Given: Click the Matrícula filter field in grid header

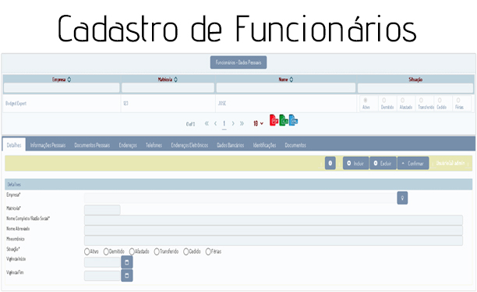Looking at the screenshot, I should [168, 88].
